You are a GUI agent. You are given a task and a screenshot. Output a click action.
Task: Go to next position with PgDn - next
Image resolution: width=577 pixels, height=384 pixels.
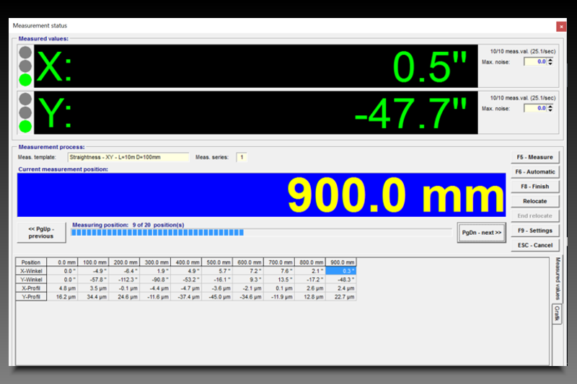click(481, 233)
